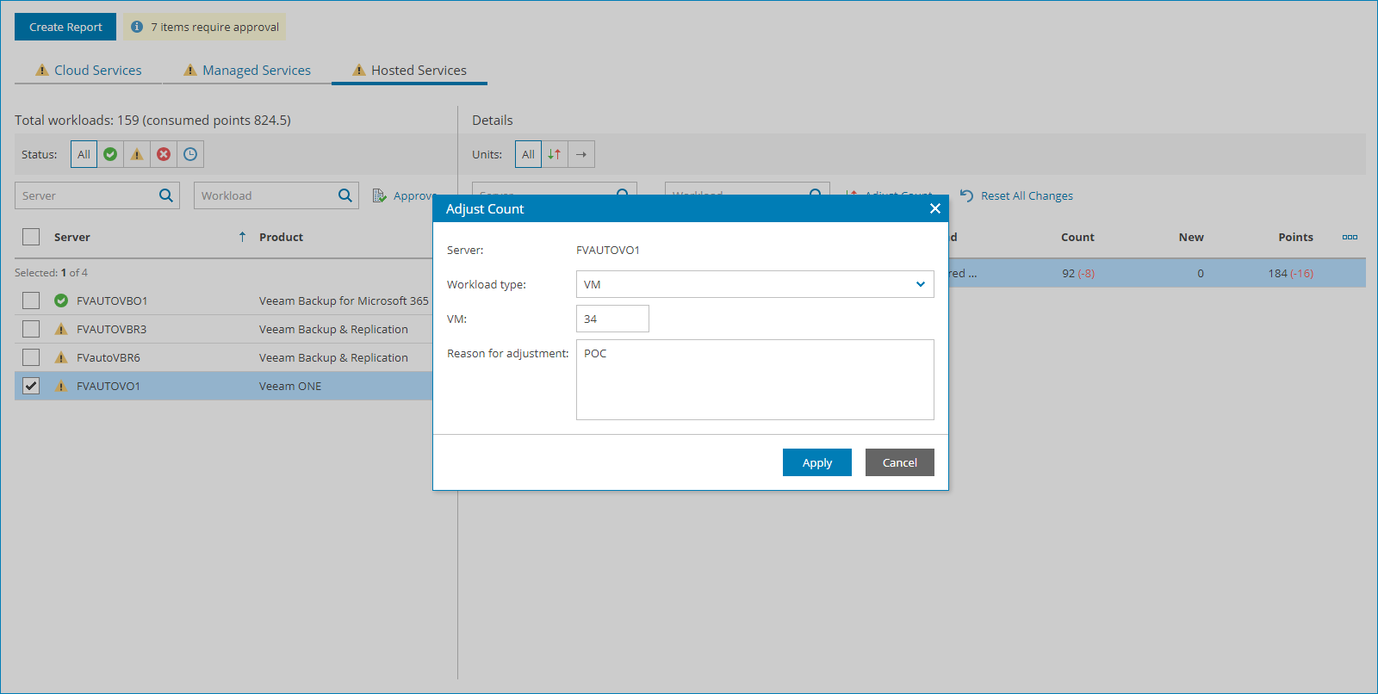Click the VM count input field
This screenshot has width=1378, height=694.
(x=612, y=319)
